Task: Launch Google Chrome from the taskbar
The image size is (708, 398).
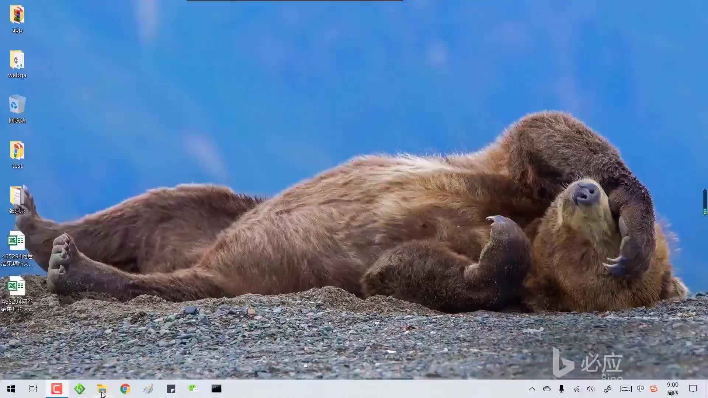Action: (x=125, y=389)
